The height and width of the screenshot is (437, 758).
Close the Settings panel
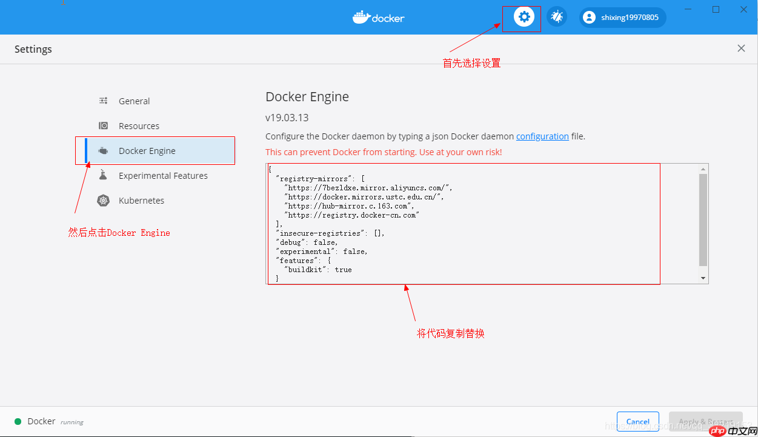tap(741, 48)
